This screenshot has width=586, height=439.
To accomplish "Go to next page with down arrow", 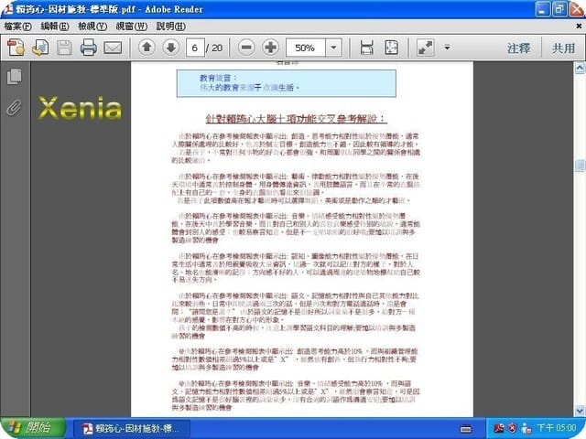I will [171, 48].
